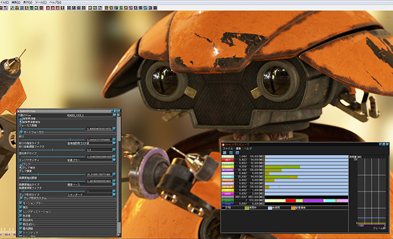Click the orange PHYSICS memory category label
This screenshot has height=239, width=393.
228,180
